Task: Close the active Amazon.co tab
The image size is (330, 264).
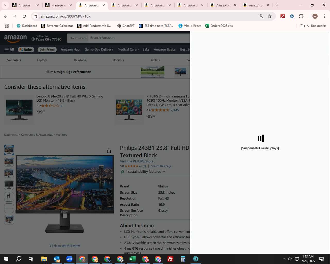Action: [104, 5]
